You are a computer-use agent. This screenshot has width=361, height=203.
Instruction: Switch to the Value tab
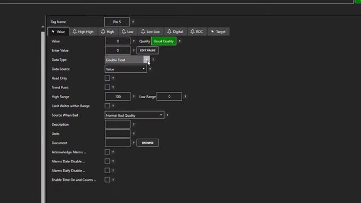click(58, 32)
